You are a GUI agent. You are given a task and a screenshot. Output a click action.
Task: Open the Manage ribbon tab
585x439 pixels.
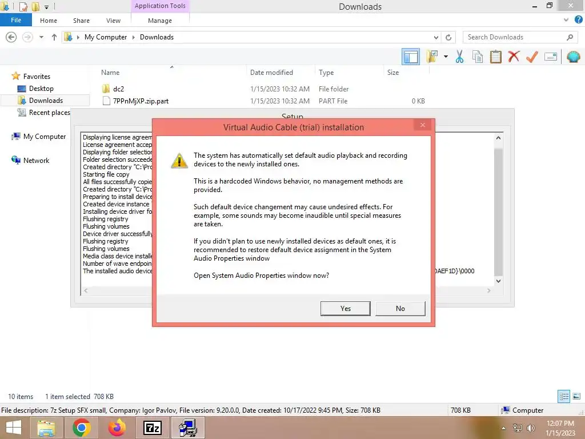[x=160, y=21]
